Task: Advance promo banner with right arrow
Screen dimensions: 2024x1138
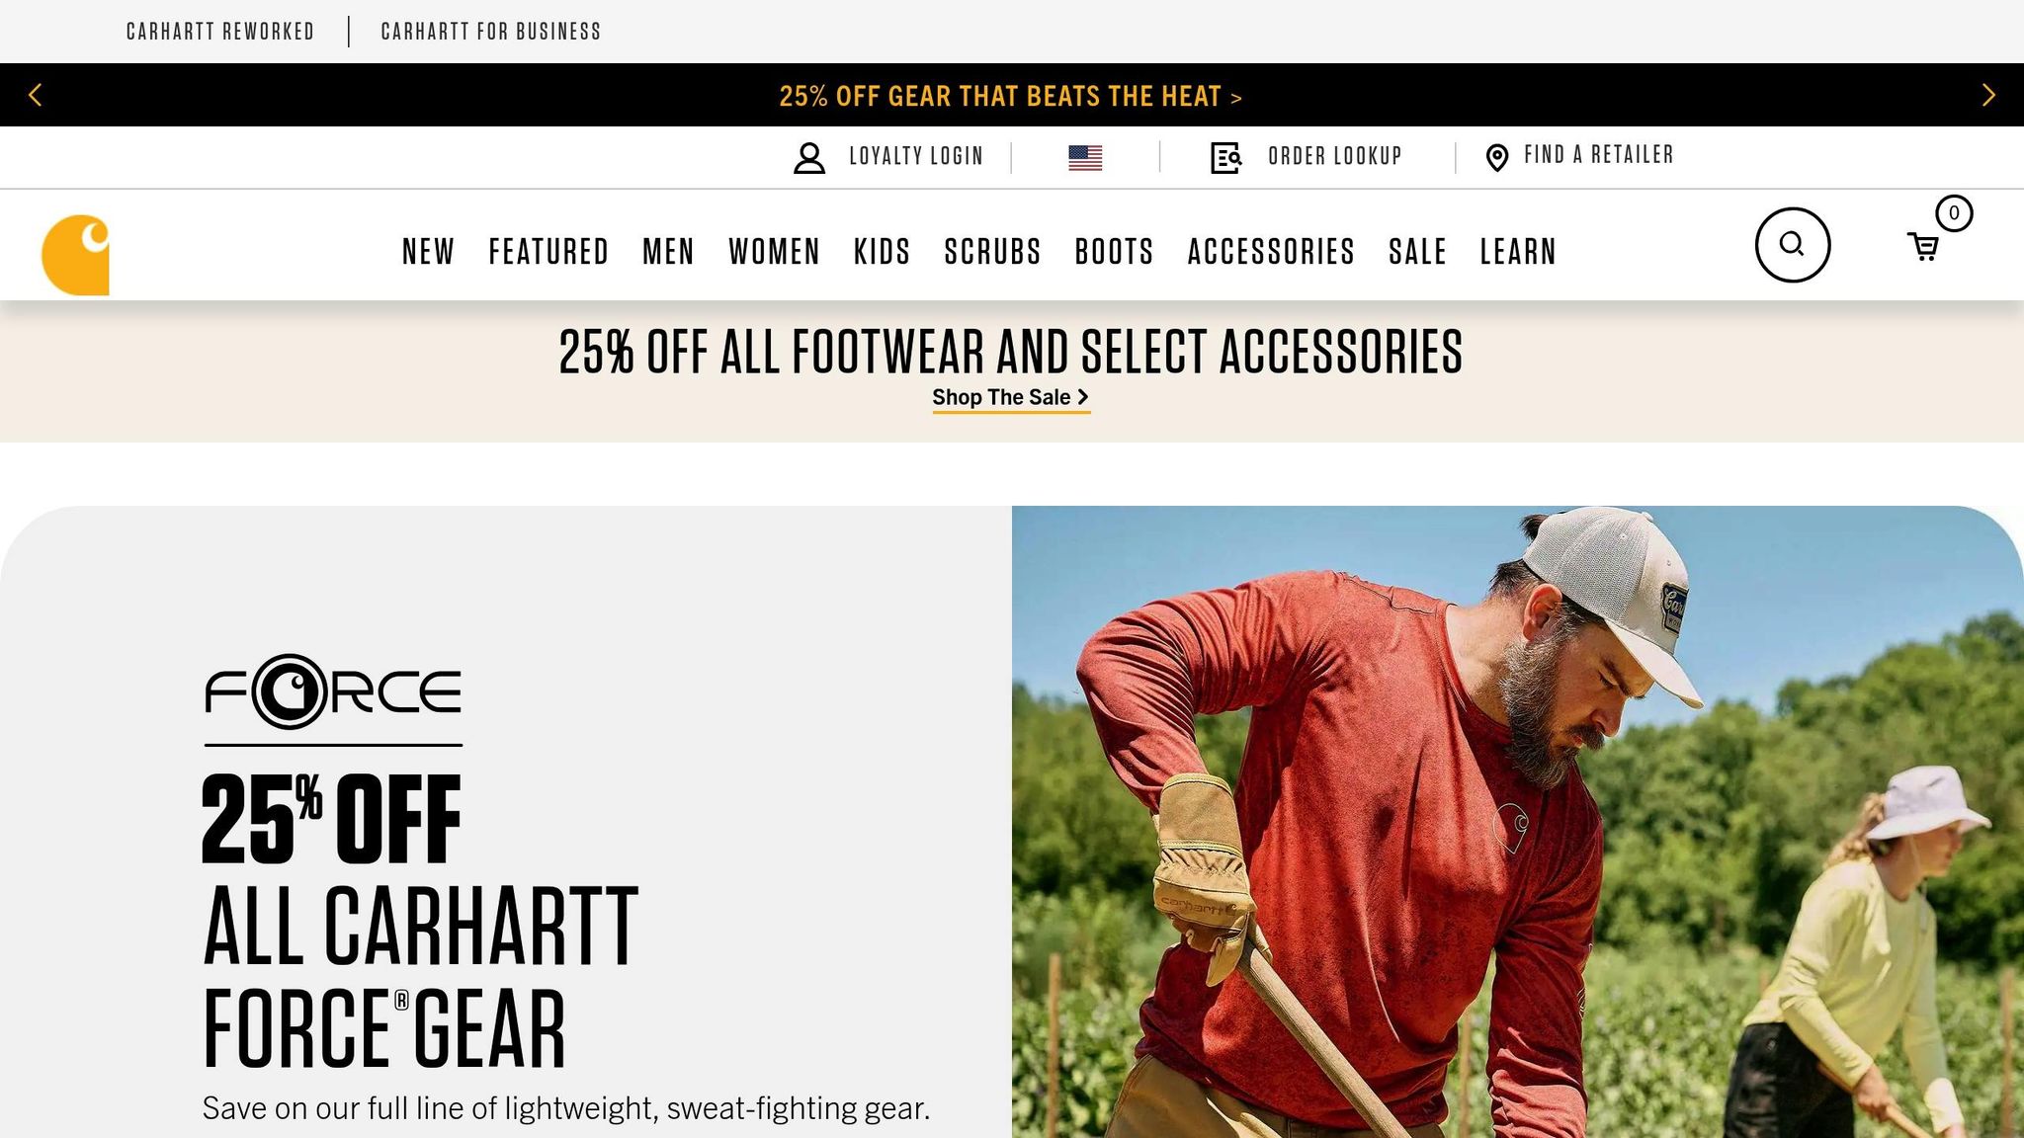Action: click(1988, 95)
